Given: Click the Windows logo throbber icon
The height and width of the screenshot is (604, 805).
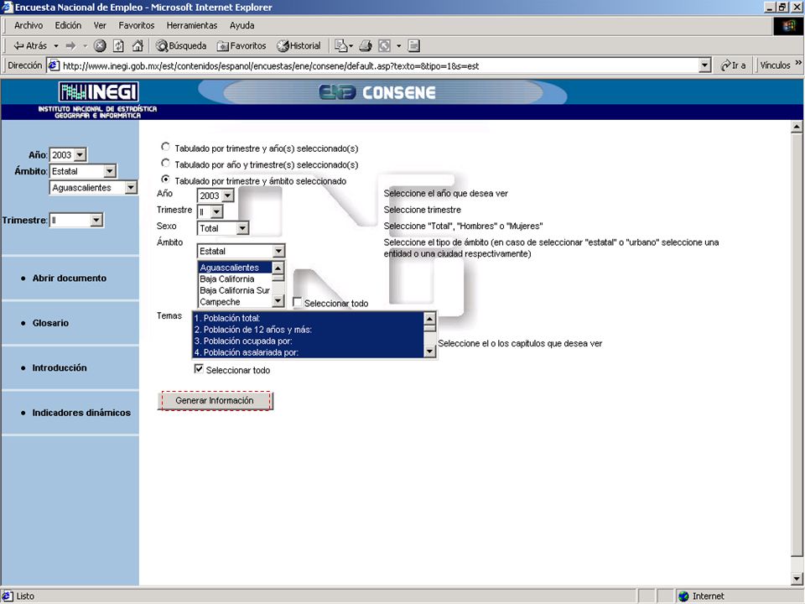Looking at the screenshot, I should pyautogui.click(x=788, y=26).
